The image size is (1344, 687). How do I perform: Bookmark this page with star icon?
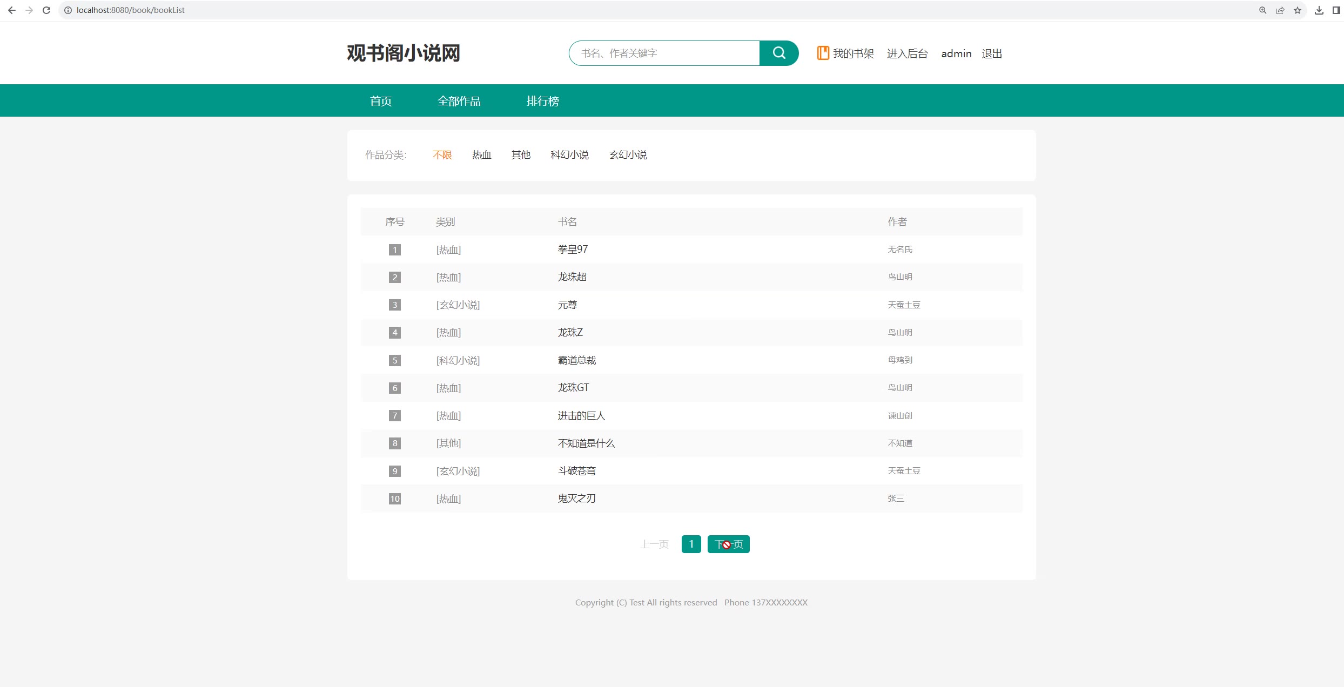pyautogui.click(x=1298, y=10)
